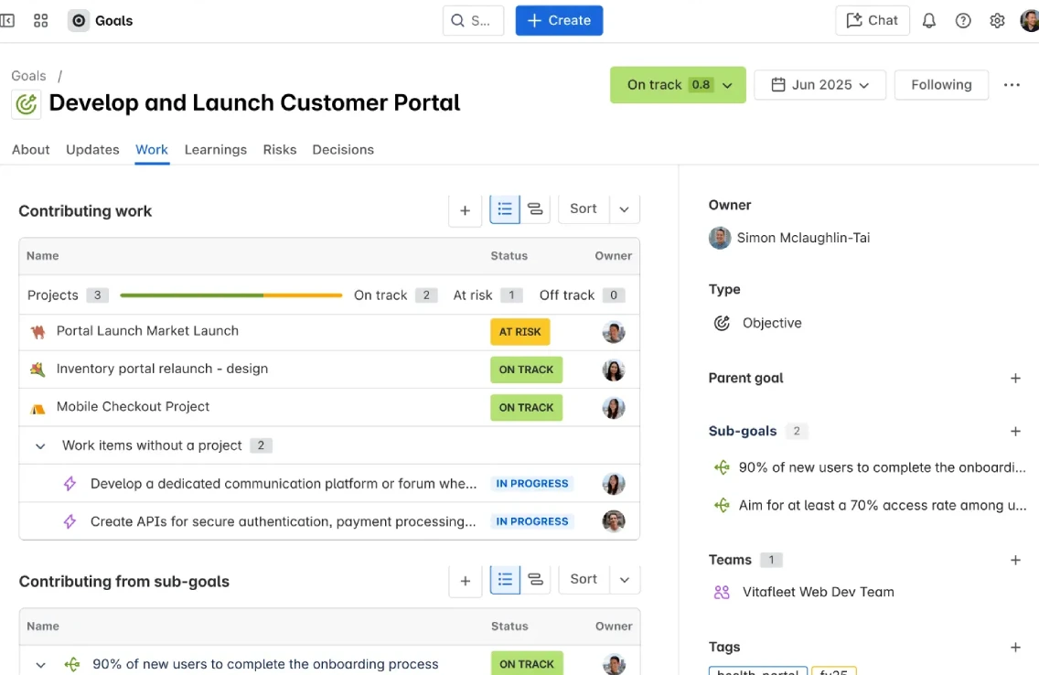1039x675 pixels.
Task: Add a sub-goal with plus icon
Action: [1015, 431]
